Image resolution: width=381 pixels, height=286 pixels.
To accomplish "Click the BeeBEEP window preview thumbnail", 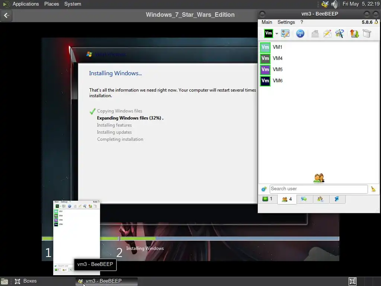I will pos(77,238).
